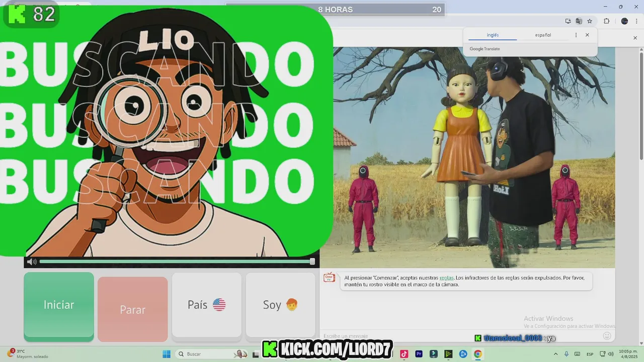Image resolution: width=644 pixels, height=362 pixels.
Task: Click the Escribe un mensaje input field
Action: (460, 336)
